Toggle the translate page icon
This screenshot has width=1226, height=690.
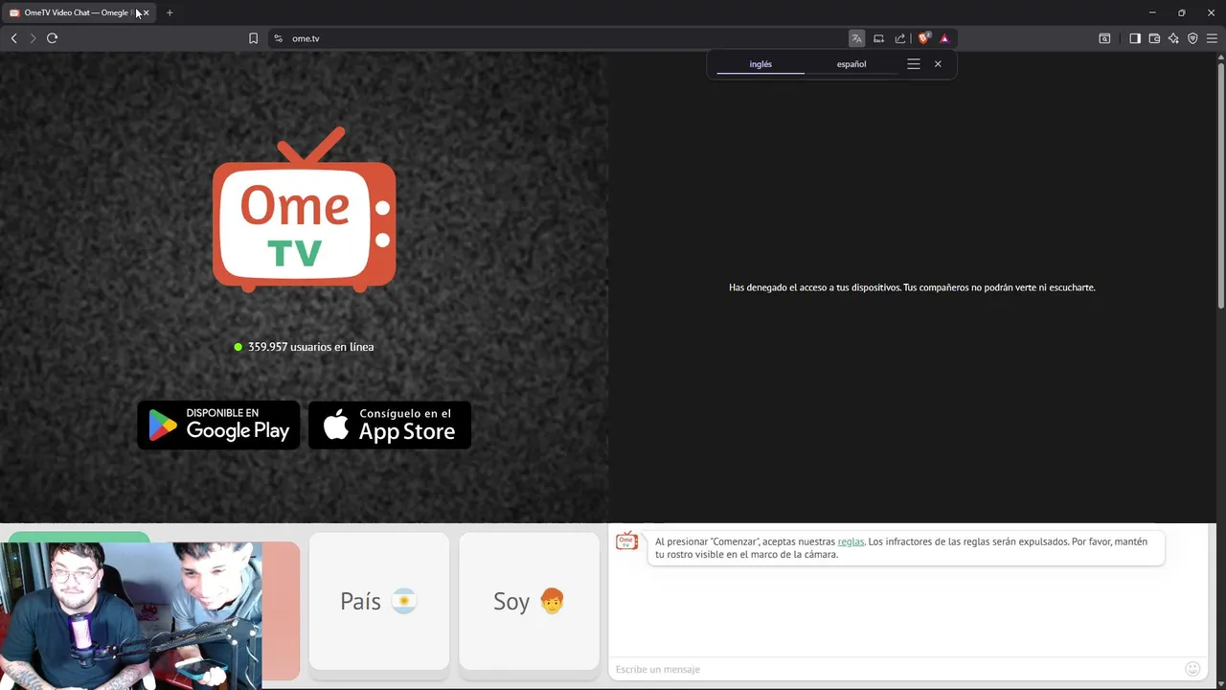click(x=856, y=38)
